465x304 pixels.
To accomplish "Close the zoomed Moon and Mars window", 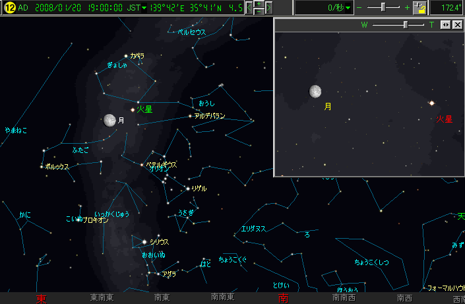I will tap(457, 24).
